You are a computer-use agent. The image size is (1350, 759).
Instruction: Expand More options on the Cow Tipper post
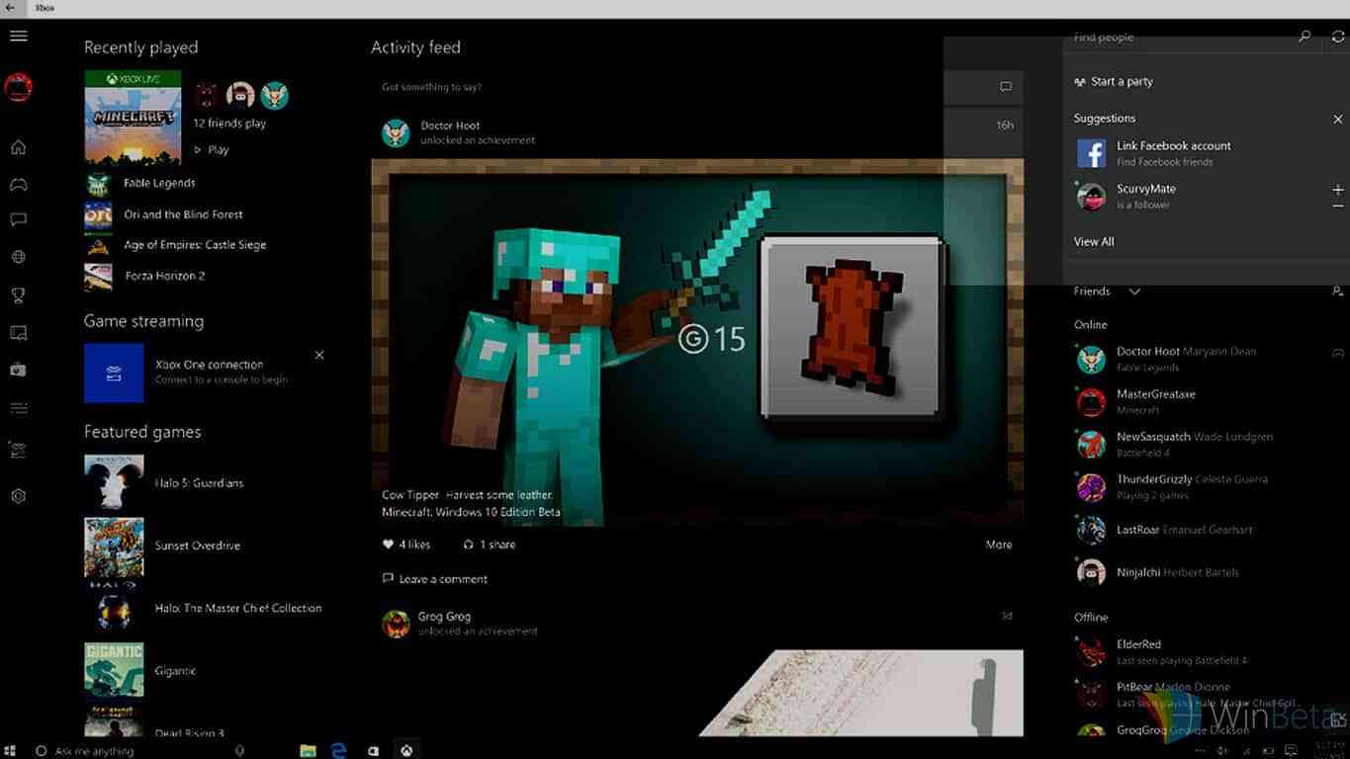tap(998, 544)
